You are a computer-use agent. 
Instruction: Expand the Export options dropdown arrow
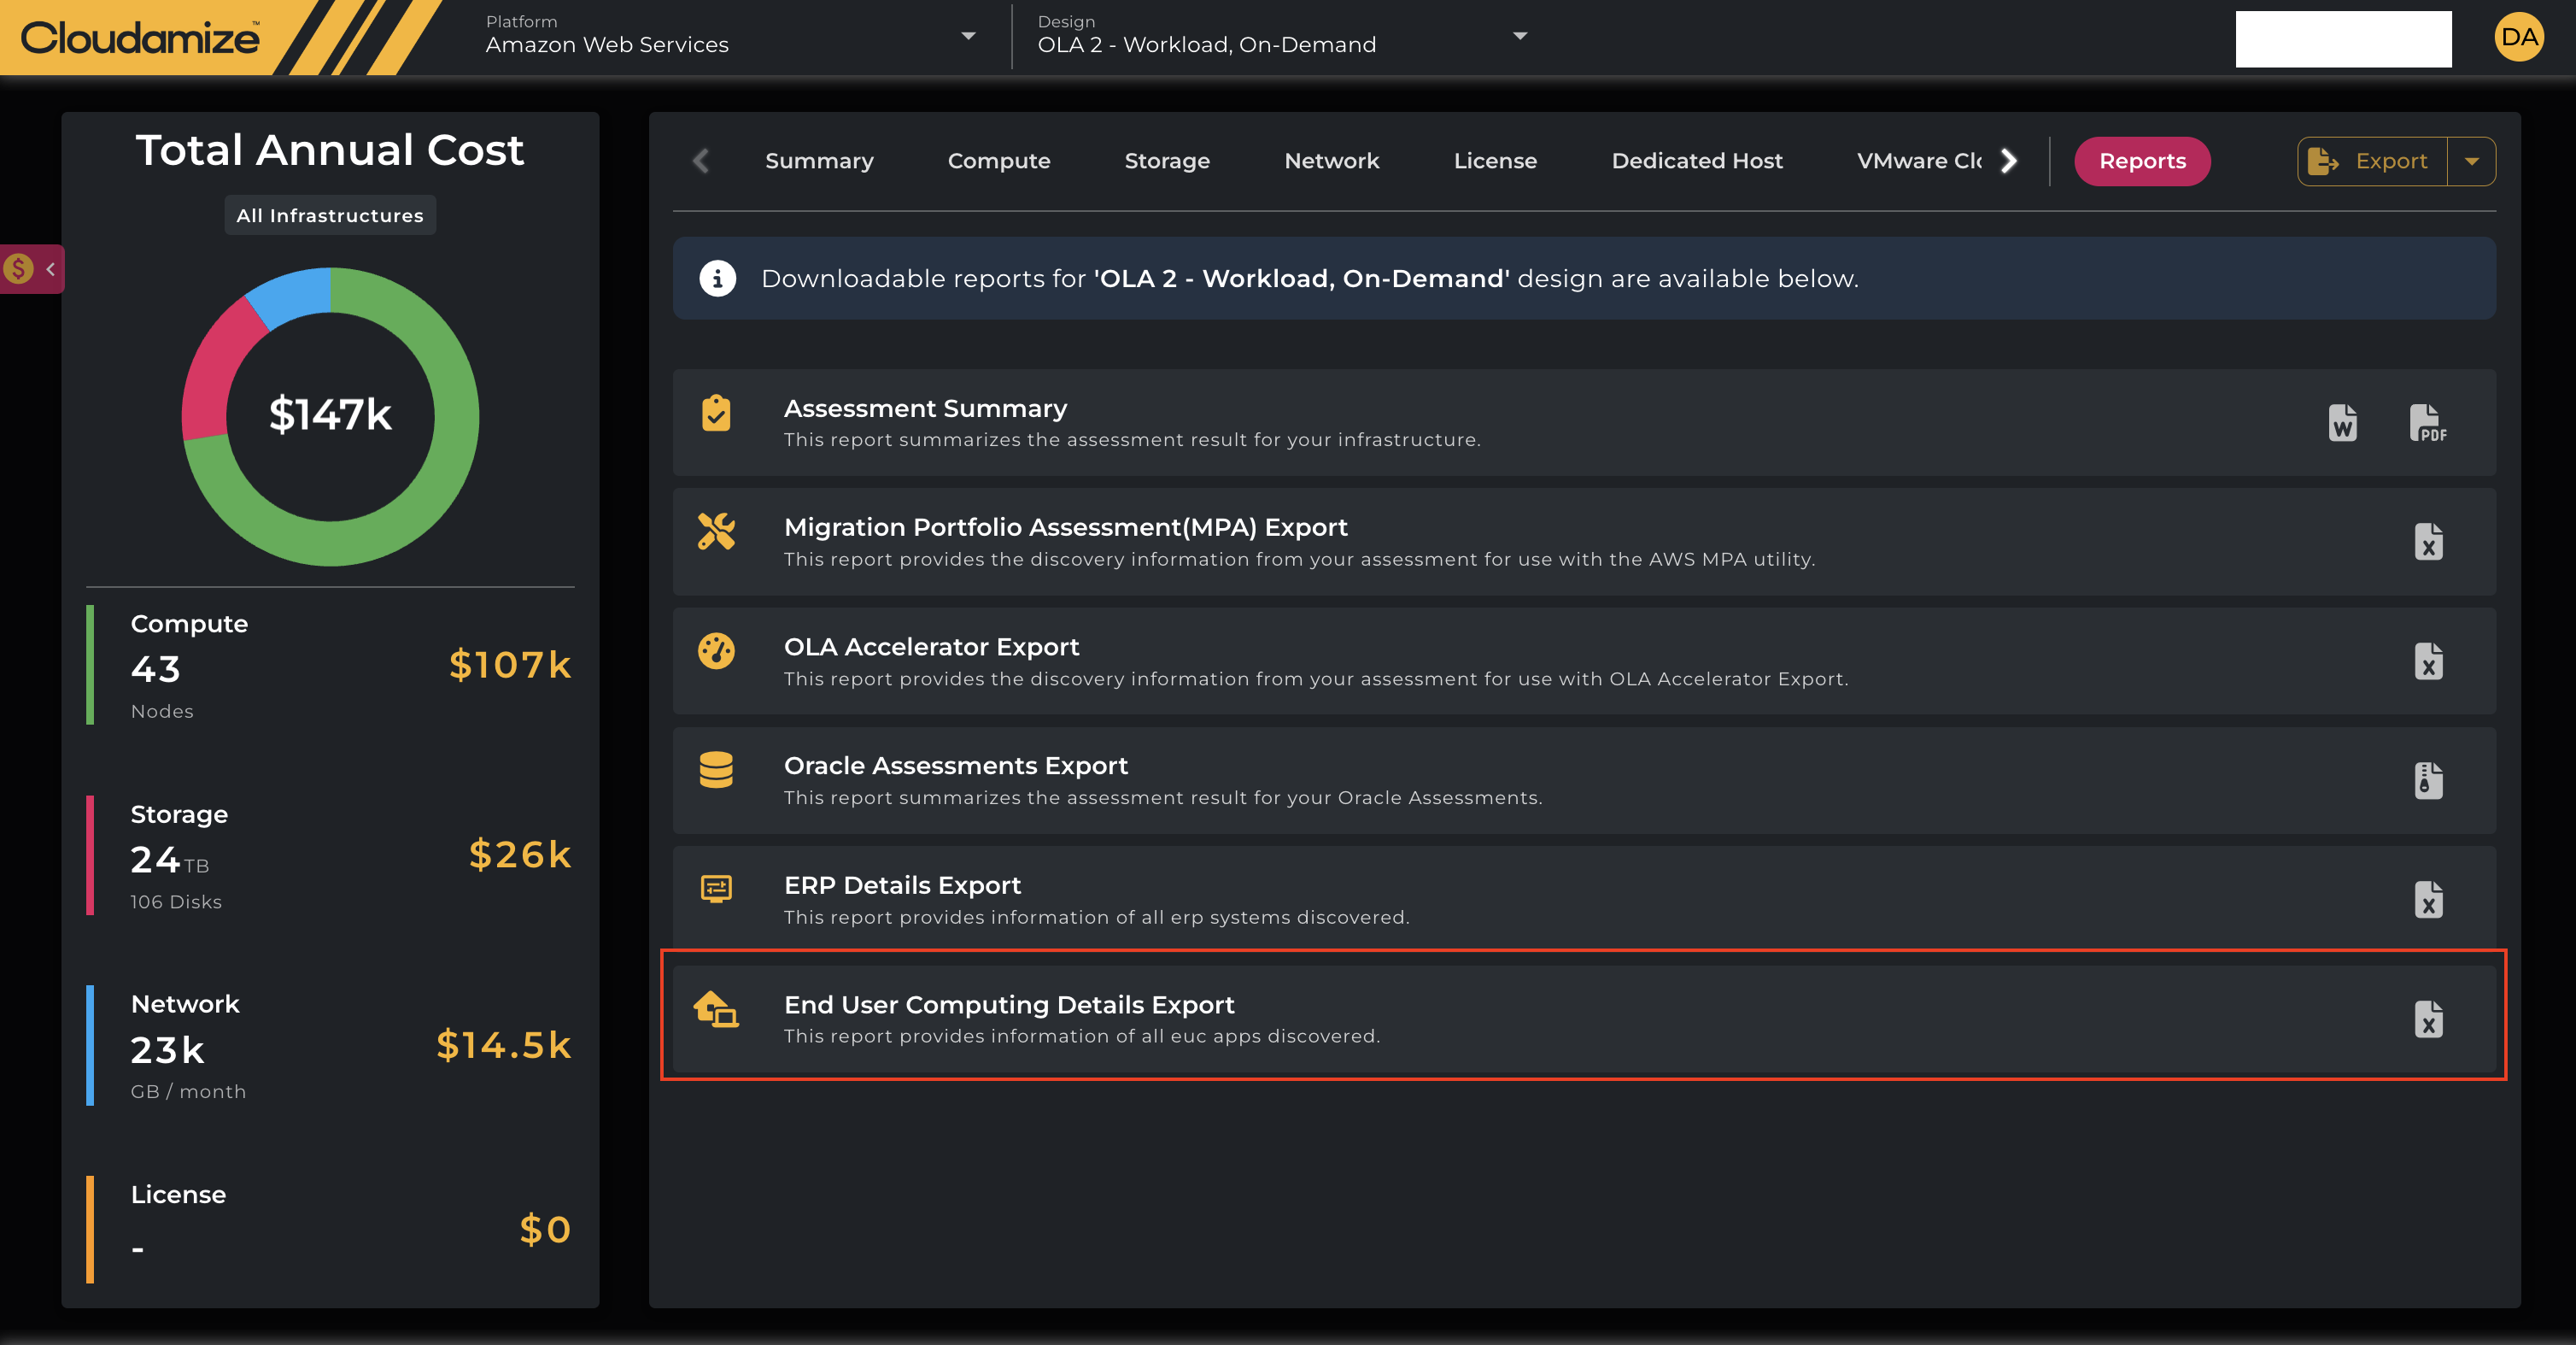pyautogui.click(x=2471, y=162)
